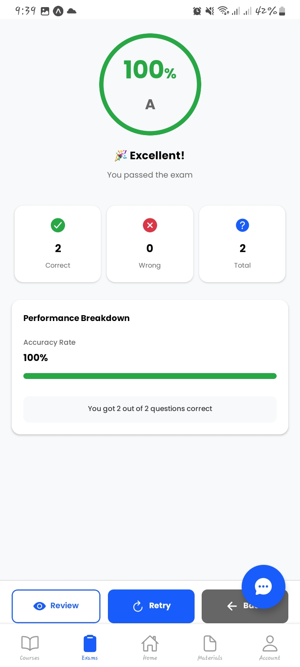Tap the eye icon inside the Review button
Screen dimensions: 300x667
40,606
